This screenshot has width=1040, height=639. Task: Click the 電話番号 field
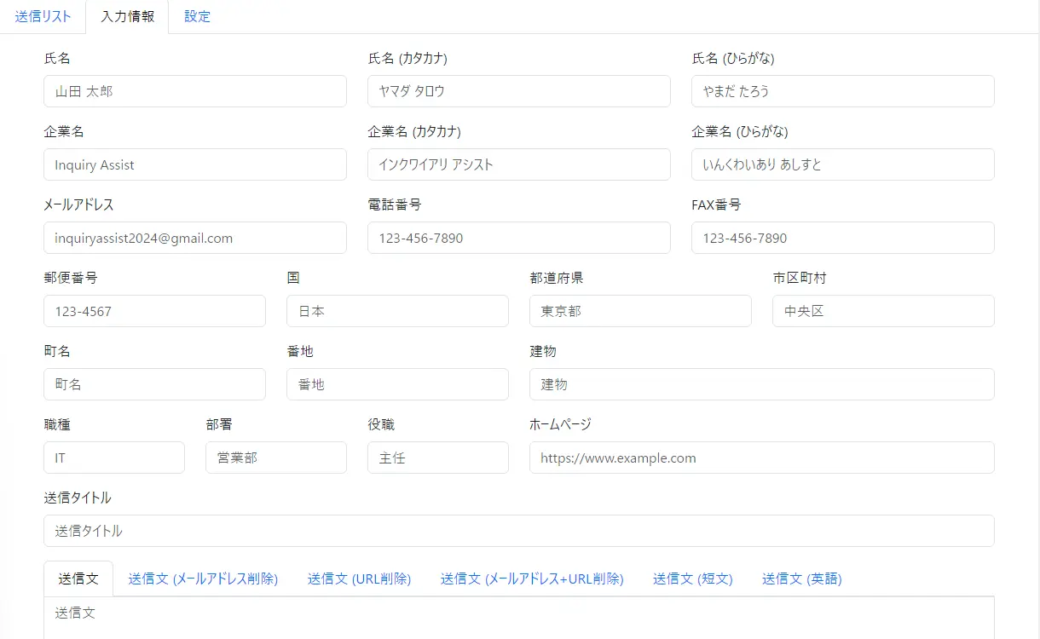pyautogui.click(x=518, y=238)
